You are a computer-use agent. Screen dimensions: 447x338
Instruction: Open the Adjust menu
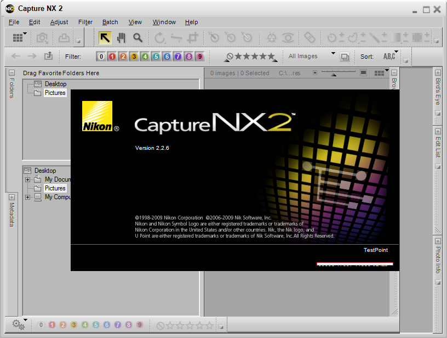59,22
